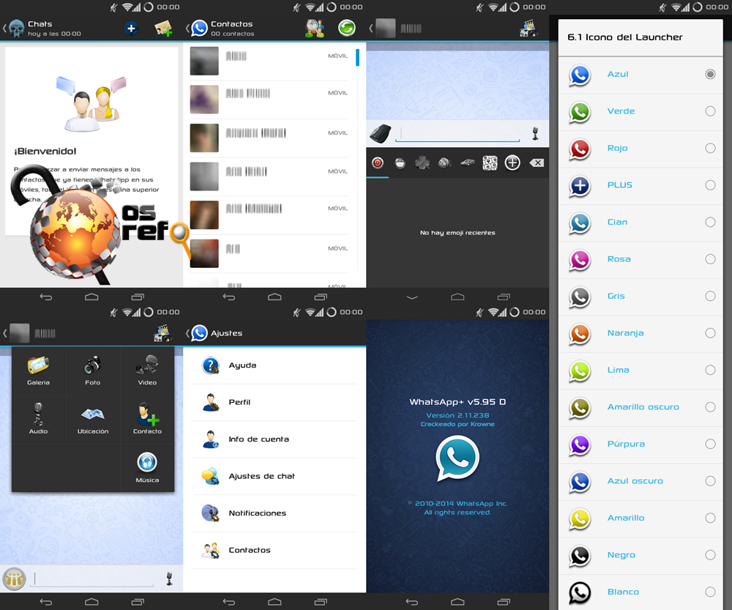Screen dimensions: 732x610
Task: Delete emoji with the backspace icon
Action: tap(537, 163)
